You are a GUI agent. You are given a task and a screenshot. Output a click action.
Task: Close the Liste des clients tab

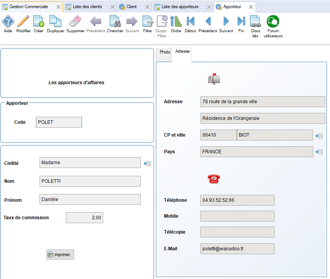click(x=112, y=7)
